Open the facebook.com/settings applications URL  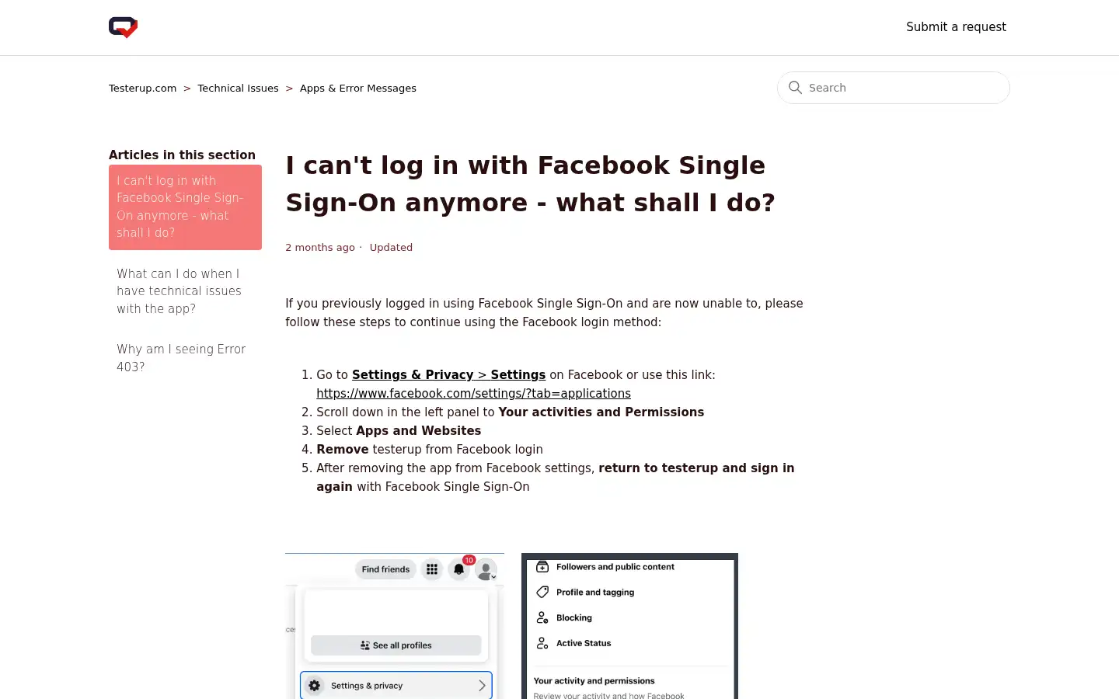coord(473,394)
